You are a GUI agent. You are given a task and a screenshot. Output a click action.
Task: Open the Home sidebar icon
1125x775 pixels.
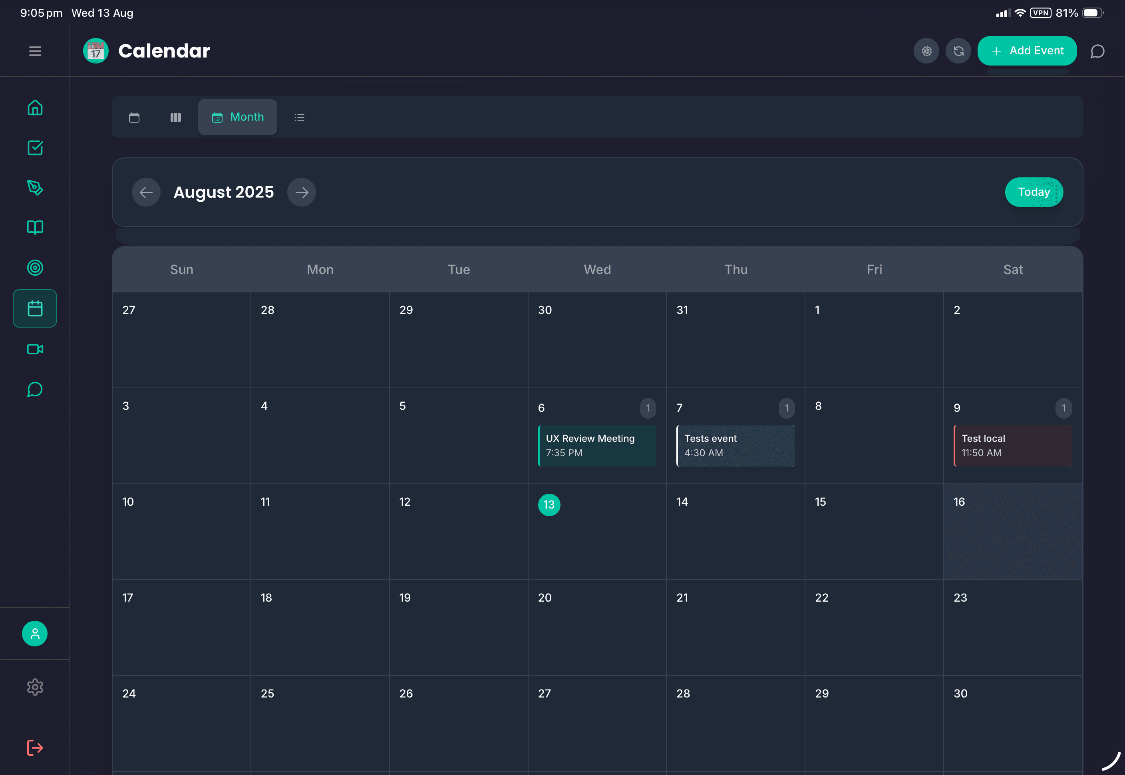pyautogui.click(x=34, y=107)
